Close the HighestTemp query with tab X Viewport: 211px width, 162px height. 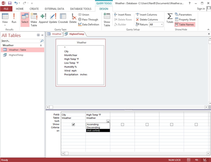[x=209, y=34]
